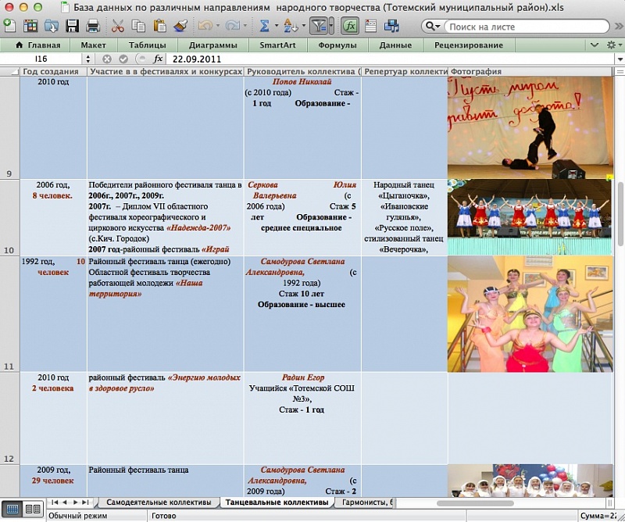Collapse the ribbon with the chevron

pyautogui.click(x=595, y=45)
